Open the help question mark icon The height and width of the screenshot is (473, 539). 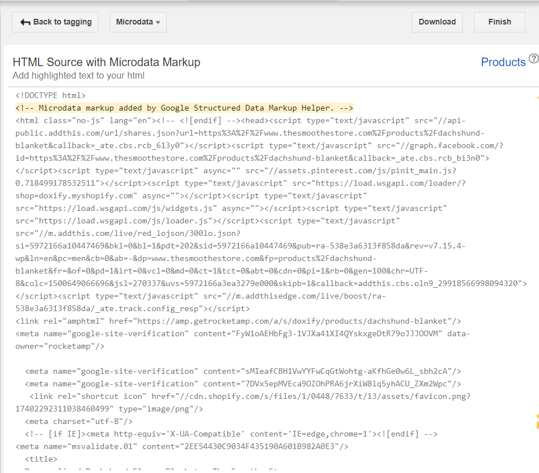point(533,59)
